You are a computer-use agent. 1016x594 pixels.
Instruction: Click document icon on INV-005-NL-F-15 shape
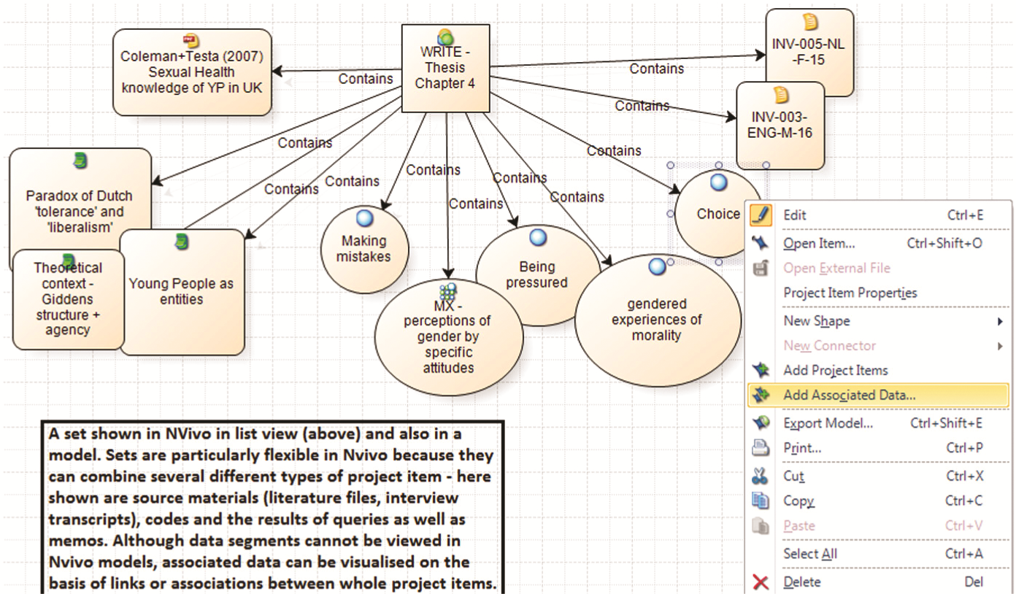809,21
